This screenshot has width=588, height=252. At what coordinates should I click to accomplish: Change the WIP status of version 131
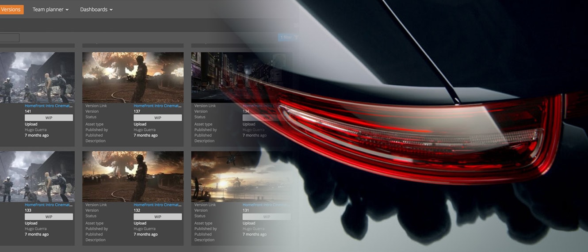tap(266, 217)
